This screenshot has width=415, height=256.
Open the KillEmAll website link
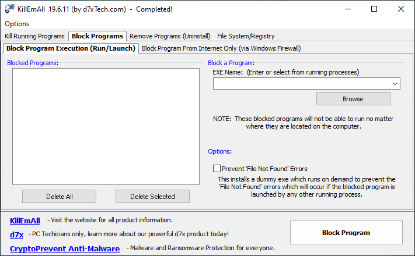point(25,221)
